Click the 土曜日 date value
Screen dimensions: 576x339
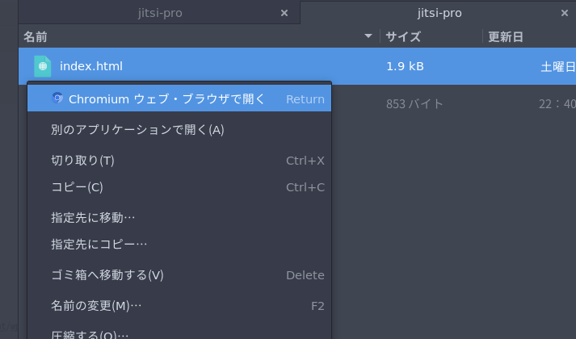(558, 67)
